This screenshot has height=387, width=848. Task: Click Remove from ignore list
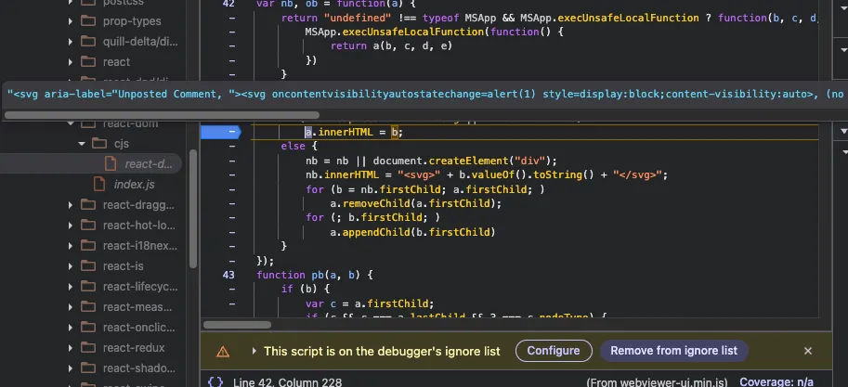(x=673, y=350)
